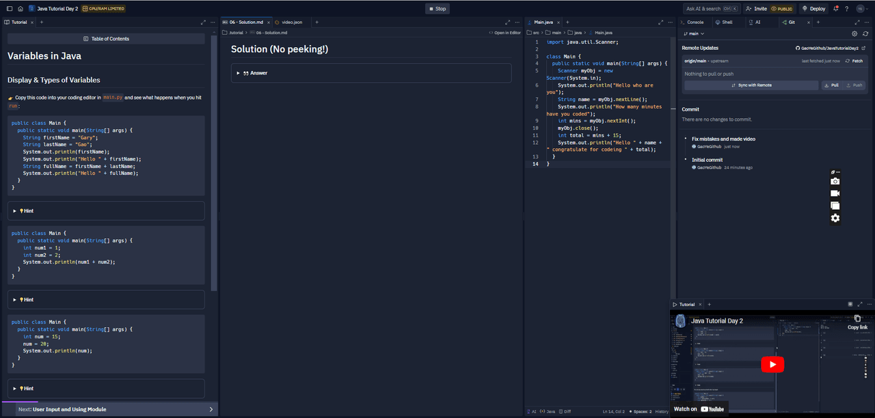
Task: Click the video camera recording icon
Action: 835,194
